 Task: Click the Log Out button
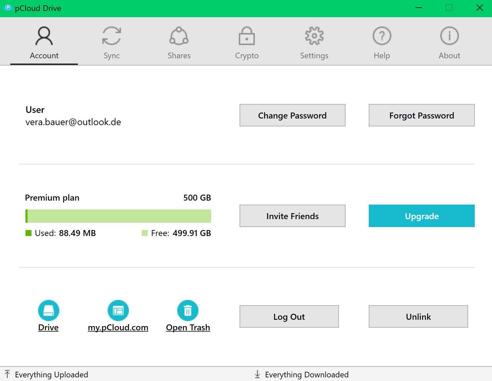pyautogui.click(x=289, y=316)
